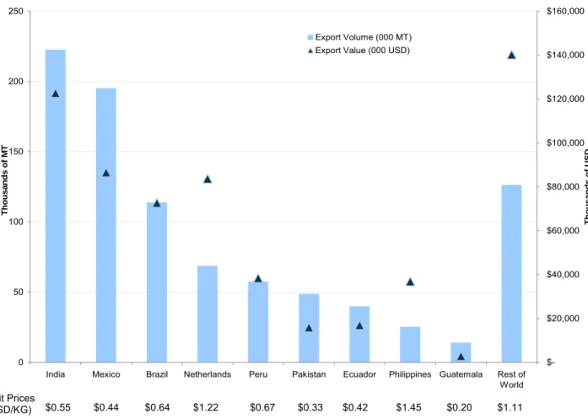Click the Peru export volume bar
This screenshot has height=419, width=588.
258,322
